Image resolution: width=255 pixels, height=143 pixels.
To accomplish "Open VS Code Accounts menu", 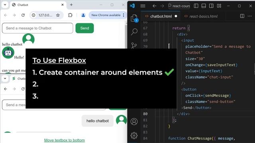I will (x=134, y=122).
